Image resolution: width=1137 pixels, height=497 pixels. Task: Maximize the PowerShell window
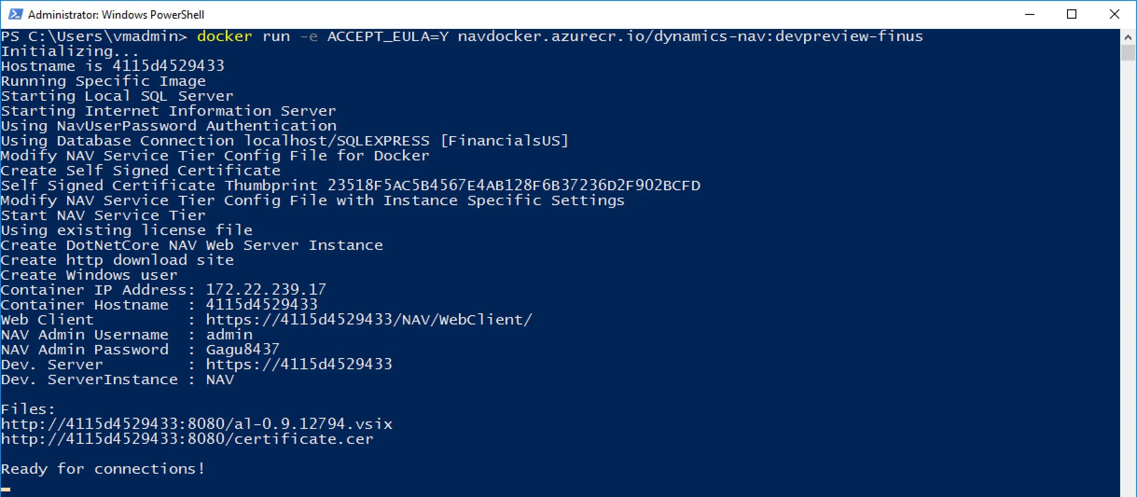[1072, 14]
